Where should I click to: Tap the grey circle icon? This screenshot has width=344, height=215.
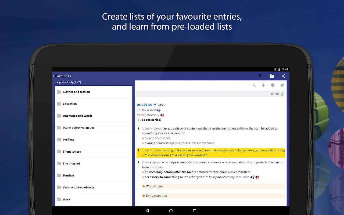click(x=273, y=85)
